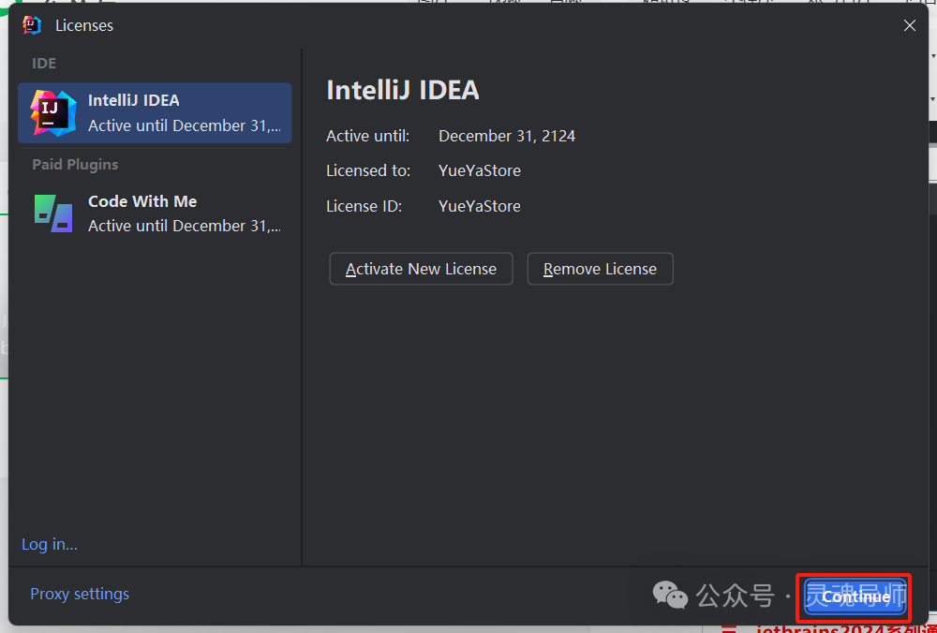
Task: Open the Proxy settings link
Action: pyautogui.click(x=80, y=594)
